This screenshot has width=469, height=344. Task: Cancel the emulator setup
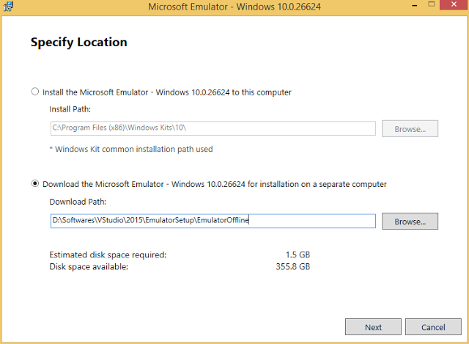pos(434,327)
